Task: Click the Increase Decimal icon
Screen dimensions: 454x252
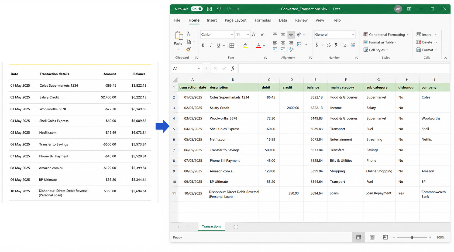Action: (x=345, y=45)
